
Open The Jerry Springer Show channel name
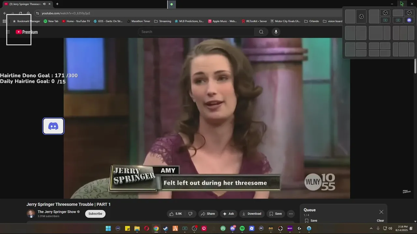point(57,212)
